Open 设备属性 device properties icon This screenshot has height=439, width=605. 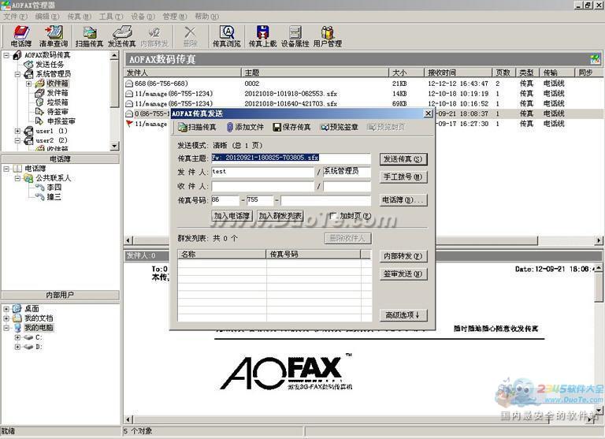tap(295, 36)
